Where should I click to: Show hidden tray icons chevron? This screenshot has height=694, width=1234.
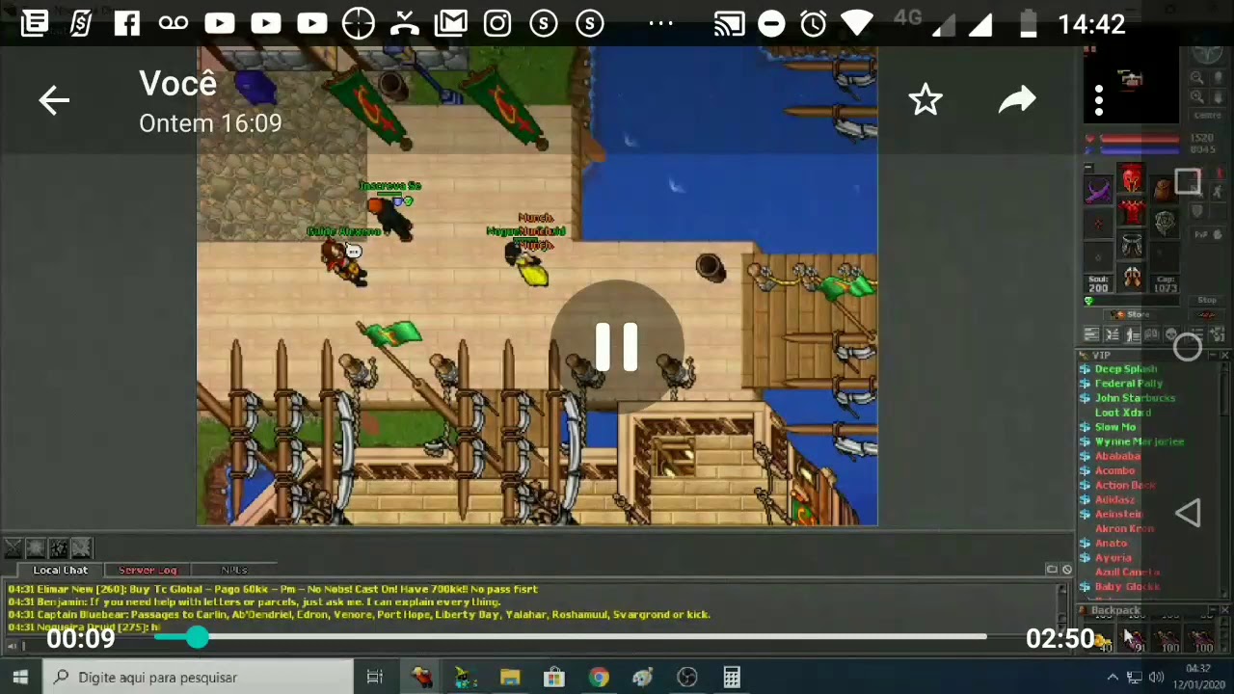[1113, 678]
